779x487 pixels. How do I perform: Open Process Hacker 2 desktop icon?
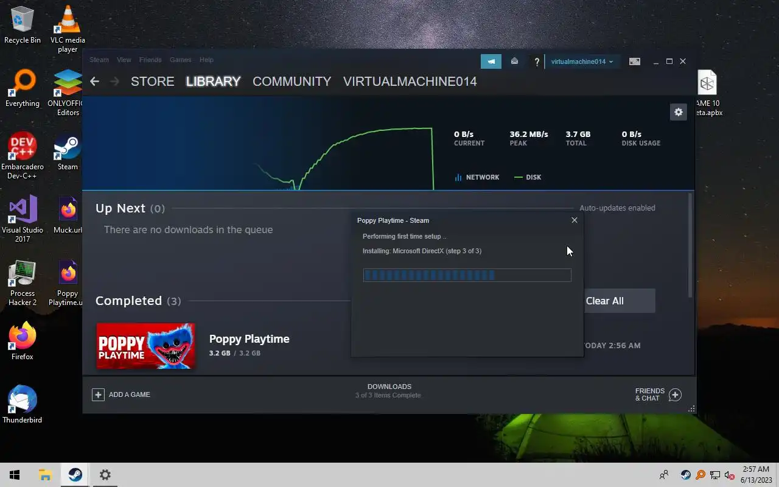click(x=23, y=282)
